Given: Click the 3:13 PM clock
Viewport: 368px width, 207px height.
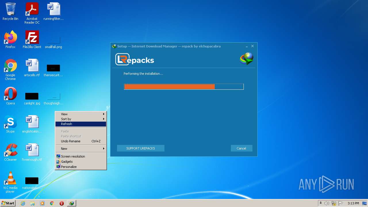Looking at the screenshot, I should [353, 203].
